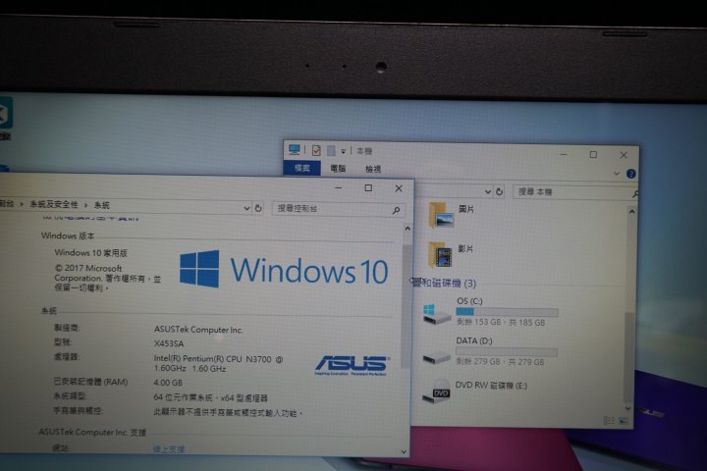This screenshot has width=707, height=471.
Task: Click 系統及安全性 breadcrumb
Action: (54, 204)
